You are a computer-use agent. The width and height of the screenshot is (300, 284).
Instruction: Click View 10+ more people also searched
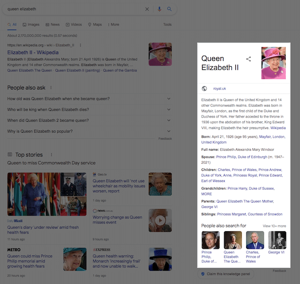click(274, 226)
